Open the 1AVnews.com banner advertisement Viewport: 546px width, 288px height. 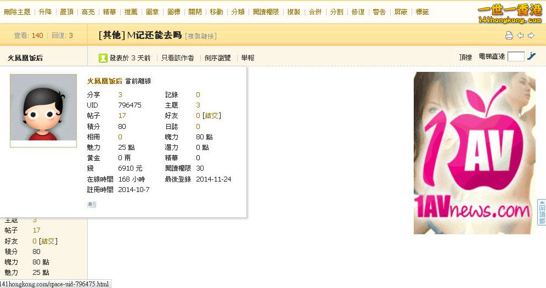[471, 153]
